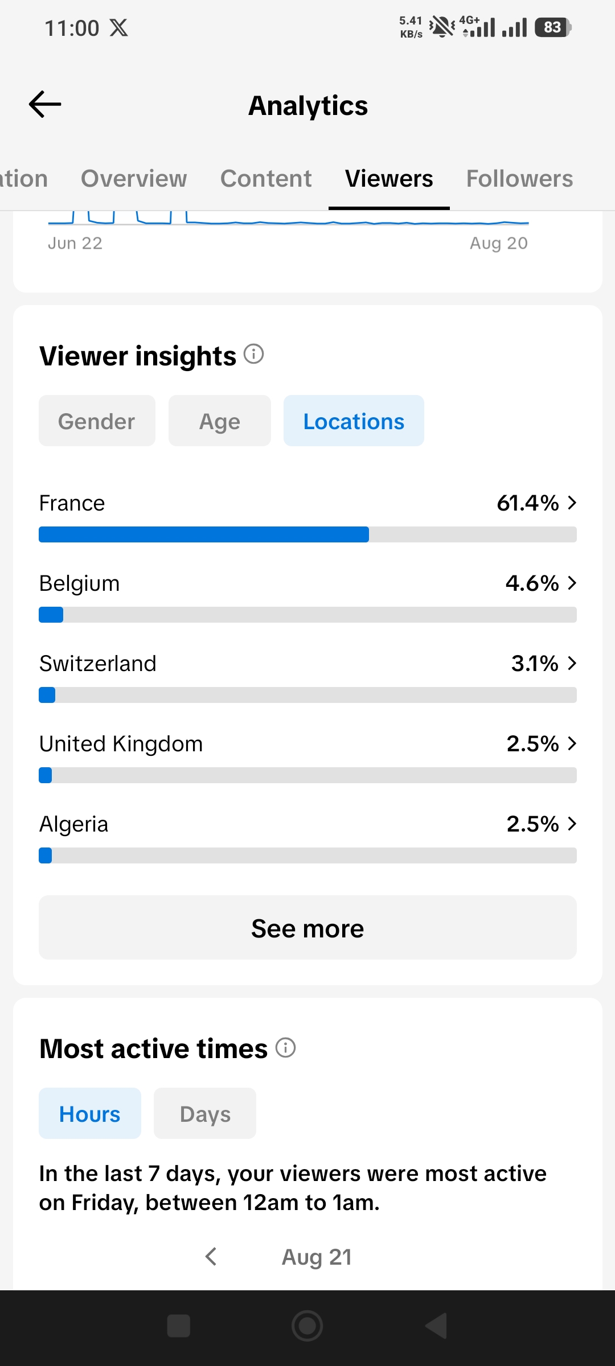Go to previous day before Aug 21
615x1366 pixels.
pyautogui.click(x=211, y=1256)
